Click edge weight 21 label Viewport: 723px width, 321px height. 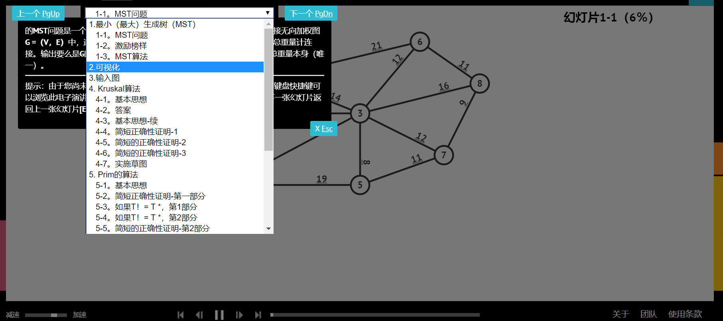(376, 46)
